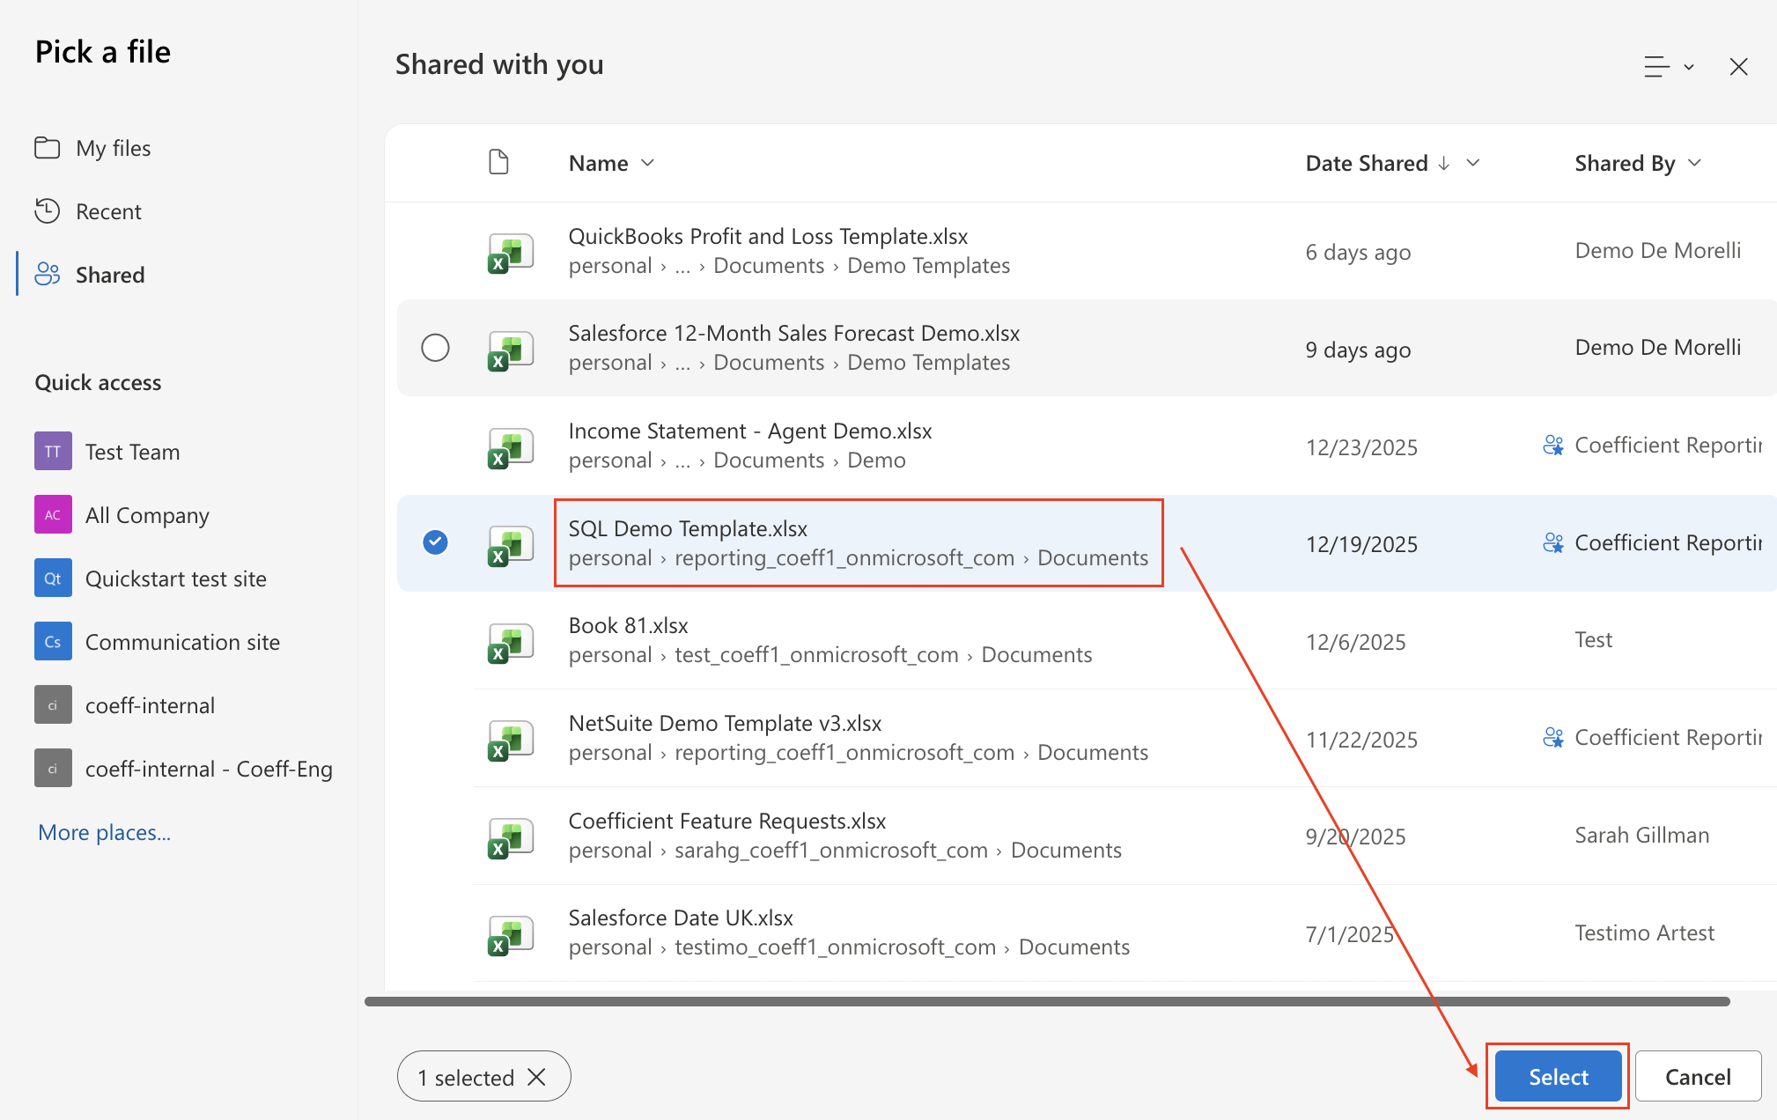
Task: Expand the Date Shared column dropdown
Action: coord(1473,163)
